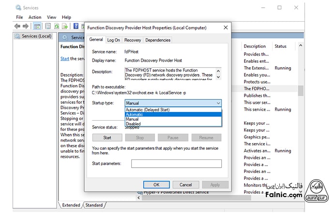Open the Recovery tab
The width and height of the screenshot is (336, 214).
tap(132, 40)
